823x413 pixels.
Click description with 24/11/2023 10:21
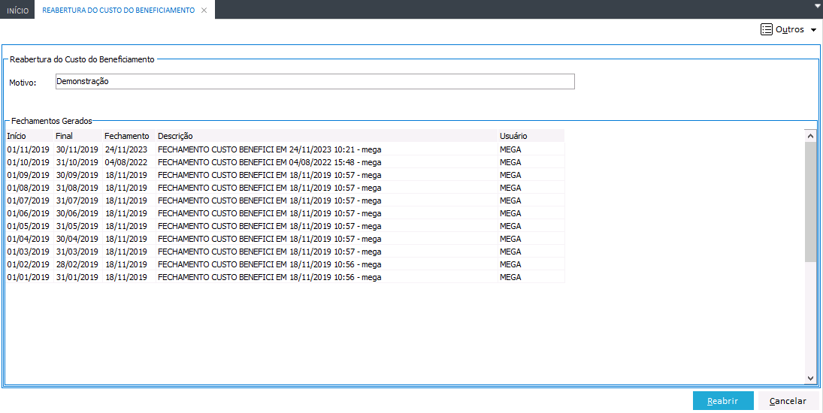click(x=269, y=149)
